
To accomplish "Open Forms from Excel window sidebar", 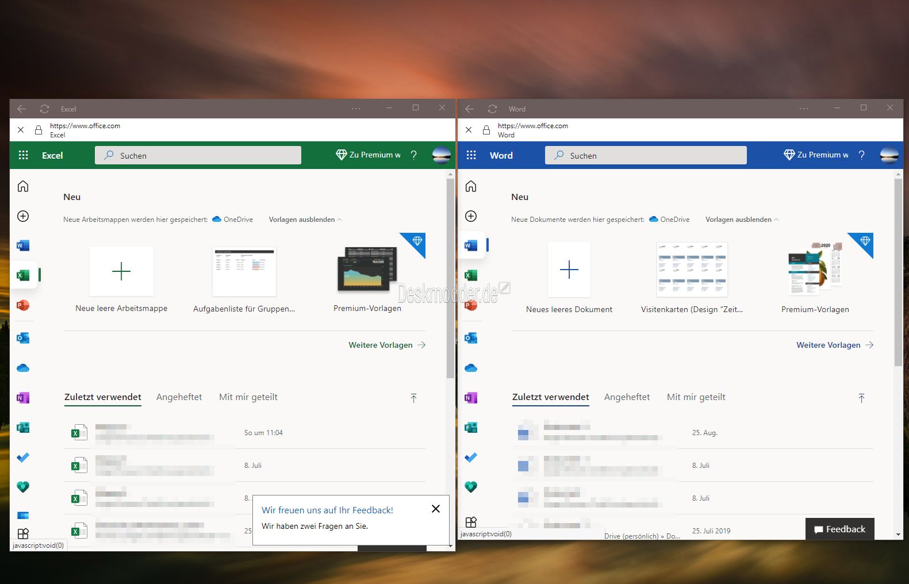I will coord(23,428).
